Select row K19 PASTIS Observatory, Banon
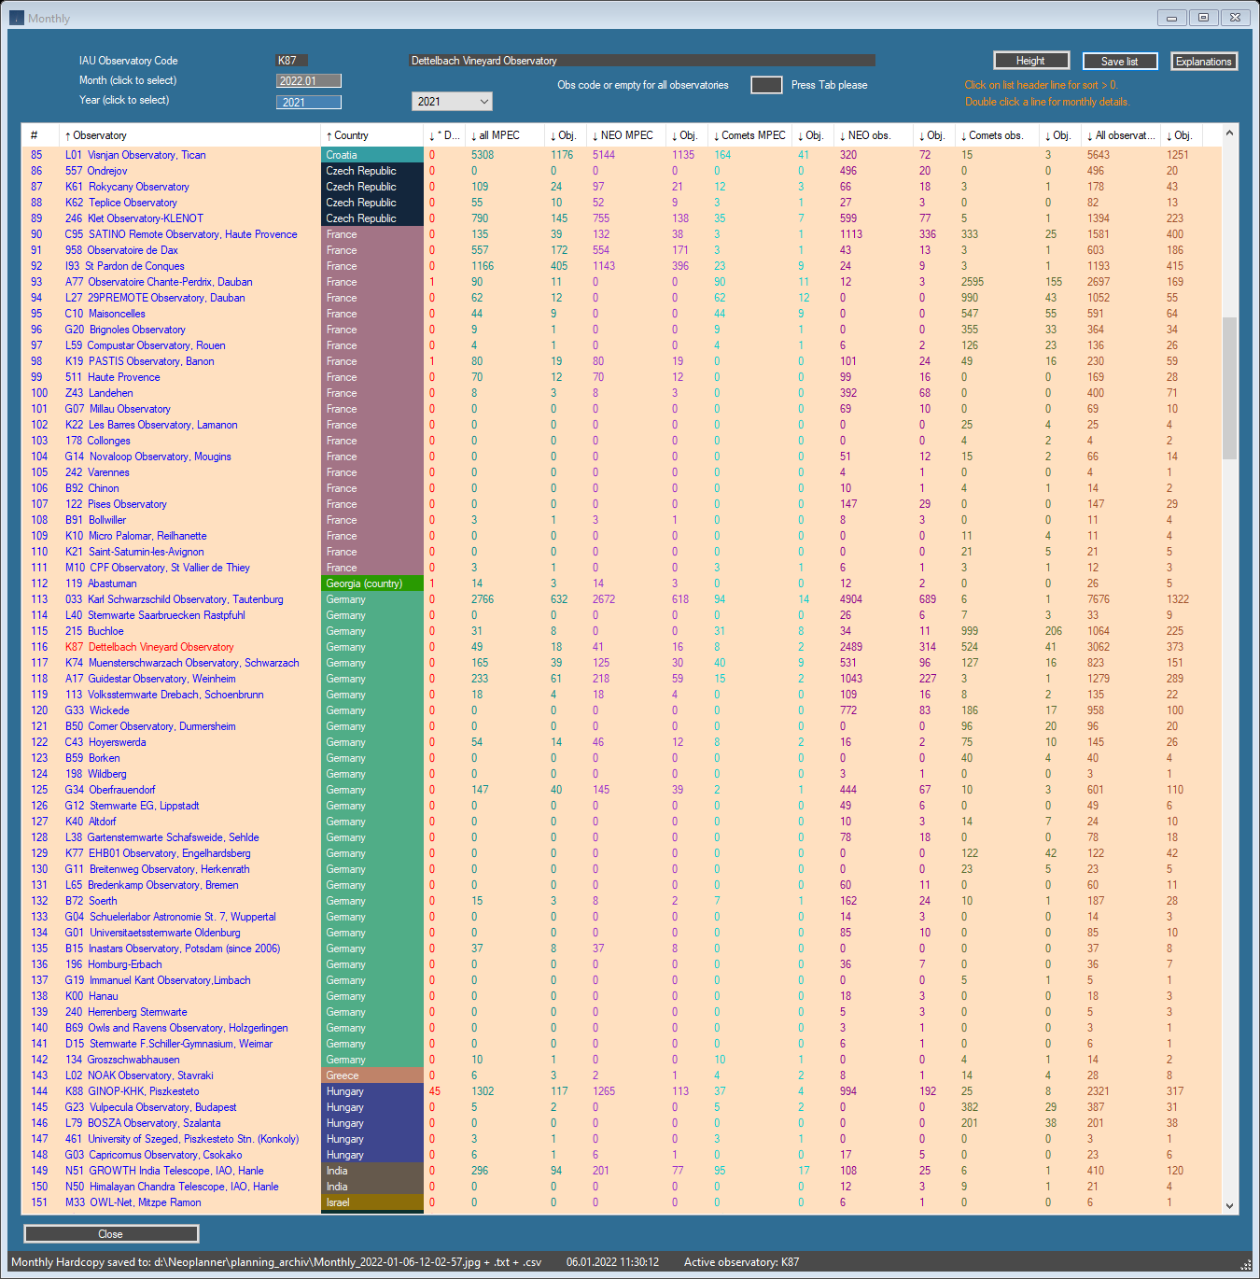The height and width of the screenshot is (1279, 1260). [621, 361]
